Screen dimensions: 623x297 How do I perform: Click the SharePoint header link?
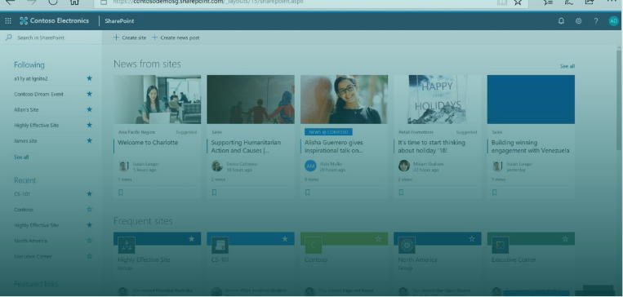click(x=119, y=21)
